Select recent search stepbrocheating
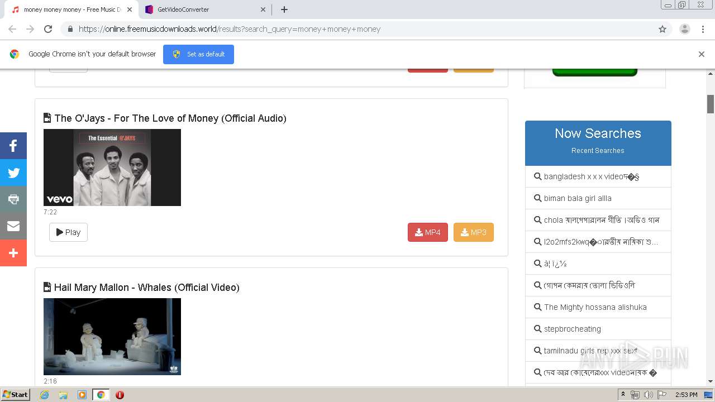The width and height of the screenshot is (715, 402). [598, 329]
